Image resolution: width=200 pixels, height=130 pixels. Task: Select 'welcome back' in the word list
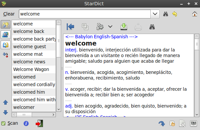click(x=34, y=31)
